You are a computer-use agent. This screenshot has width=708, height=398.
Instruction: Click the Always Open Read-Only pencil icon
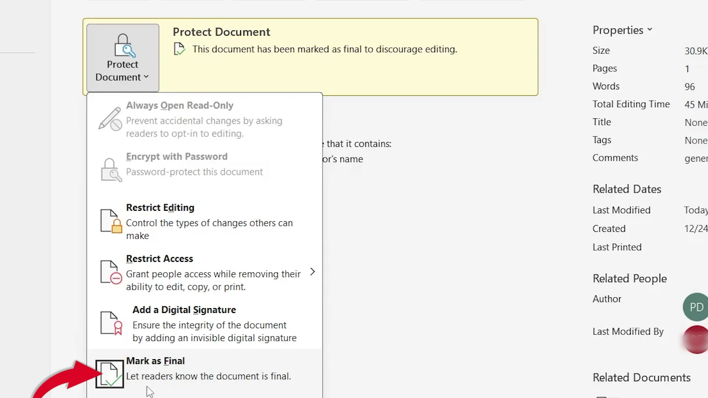[x=110, y=119]
